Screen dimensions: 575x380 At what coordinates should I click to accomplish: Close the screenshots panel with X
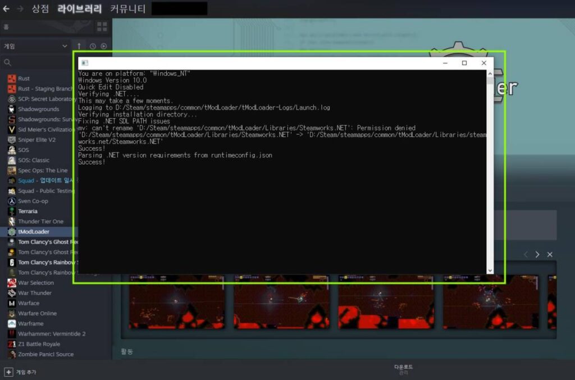click(x=550, y=254)
